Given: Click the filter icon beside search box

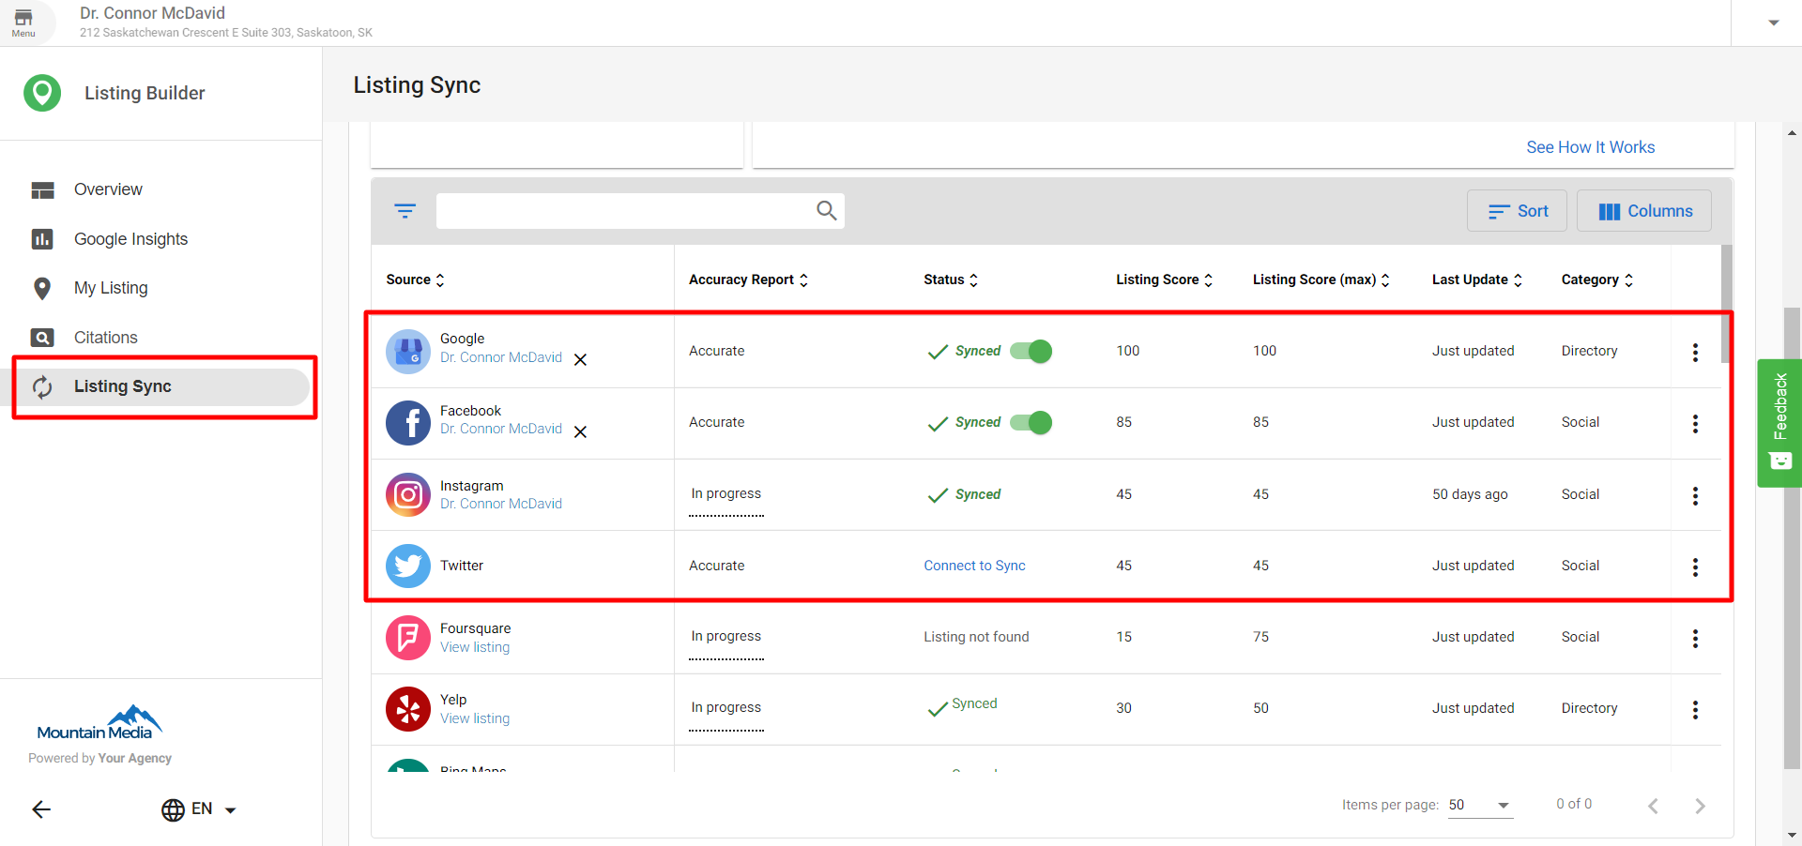Looking at the screenshot, I should click(405, 211).
